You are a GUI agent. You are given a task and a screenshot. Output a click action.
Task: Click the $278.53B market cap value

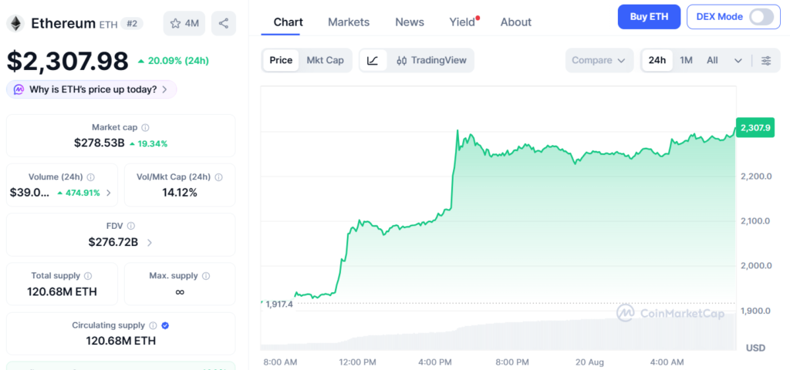100,143
